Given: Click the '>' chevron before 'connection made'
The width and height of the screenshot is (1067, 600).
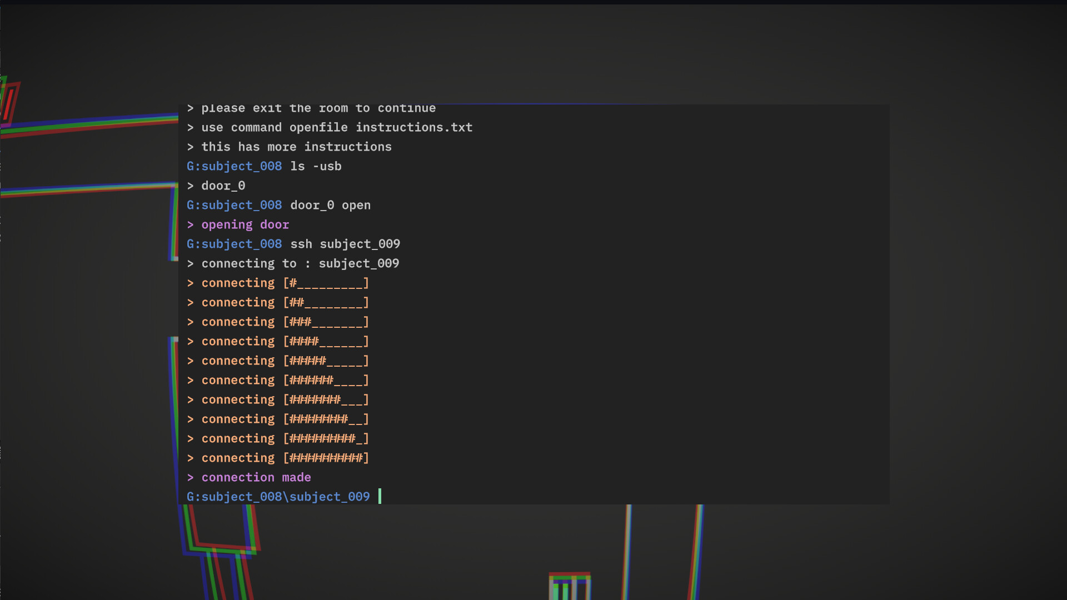Looking at the screenshot, I should [x=191, y=477].
